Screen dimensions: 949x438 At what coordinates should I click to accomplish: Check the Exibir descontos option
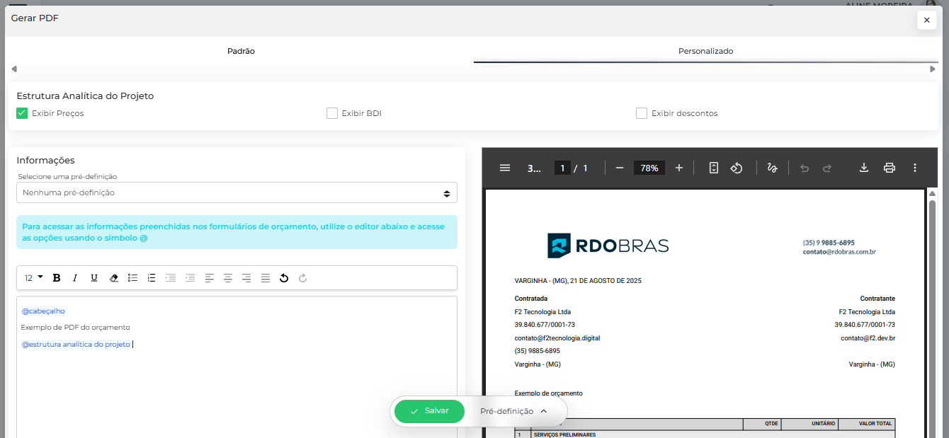(642, 113)
